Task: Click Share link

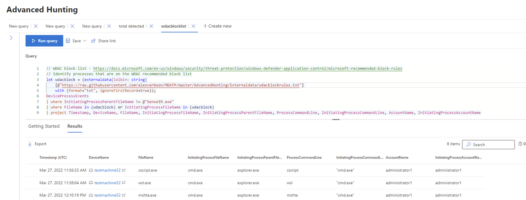Action: (103, 41)
